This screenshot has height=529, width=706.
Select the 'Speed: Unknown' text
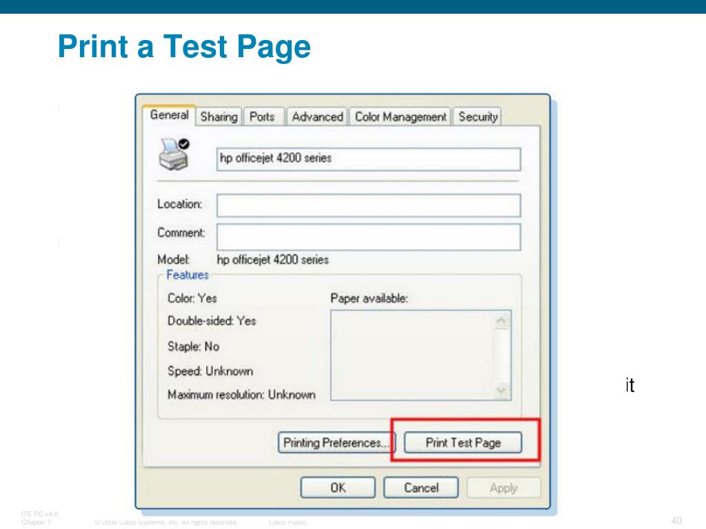coord(210,371)
